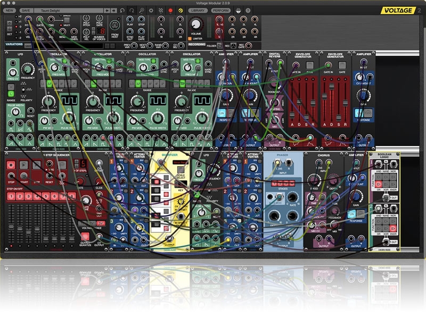Select the 5V voltage range on sequencer

coord(101,223)
